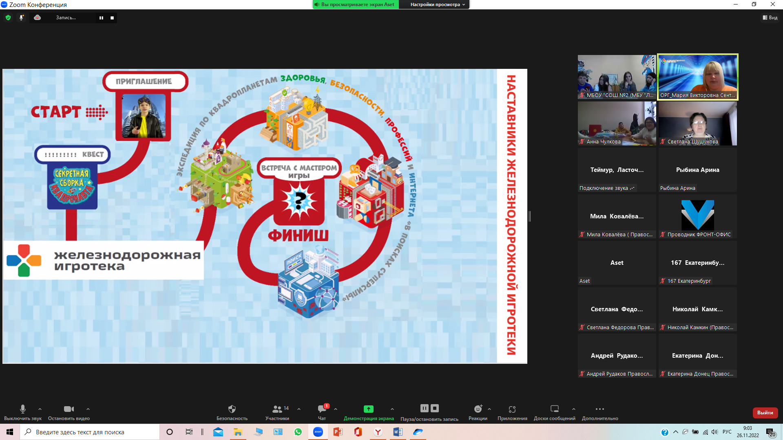The height and width of the screenshot is (440, 783).
Task: Expand video options arrow next to camera
Action: [x=88, y=409]
